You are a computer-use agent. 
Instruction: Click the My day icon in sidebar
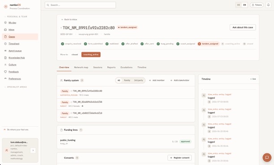[x=5, y=22]
